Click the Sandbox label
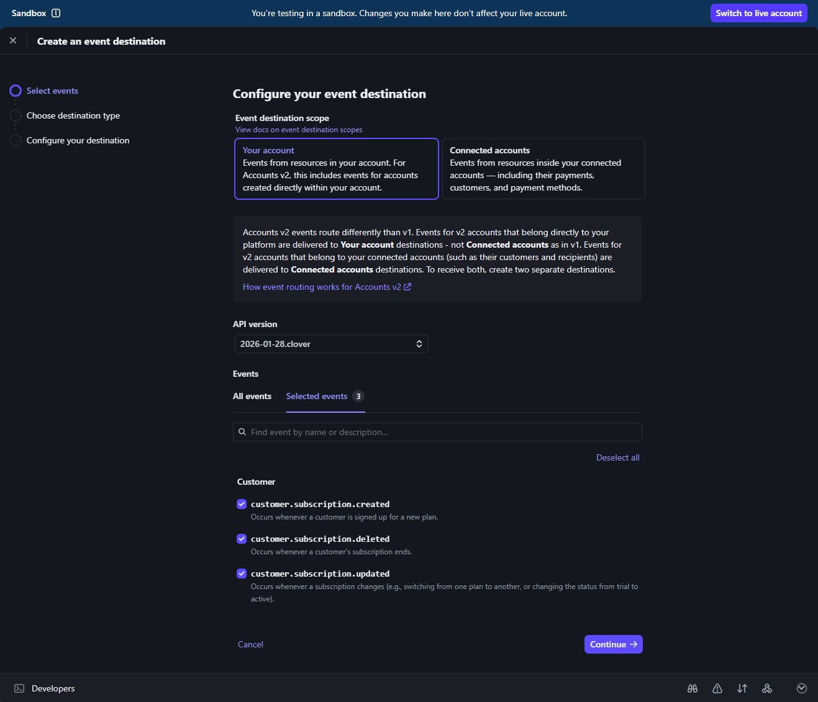 (x=29, y=13)
